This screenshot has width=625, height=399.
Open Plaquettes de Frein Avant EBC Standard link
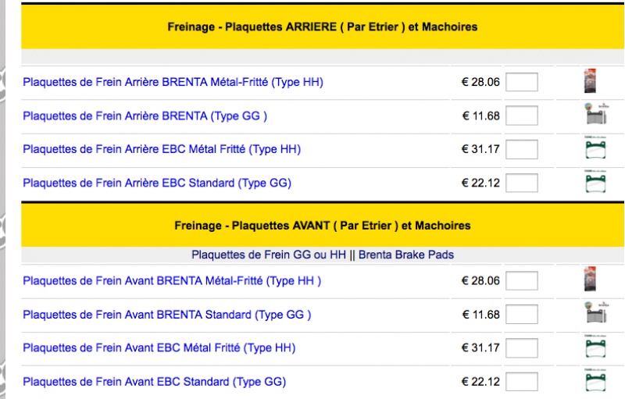coord(154,382)
